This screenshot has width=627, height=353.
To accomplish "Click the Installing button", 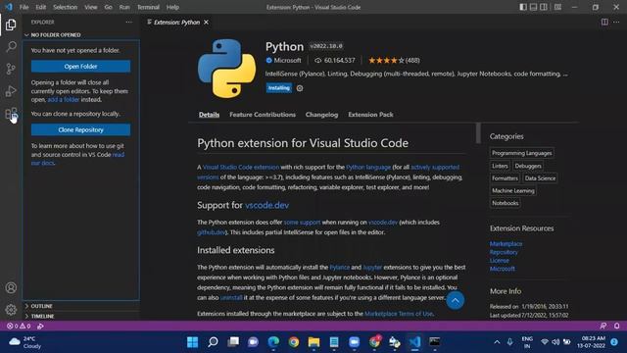I will [278, 88].
